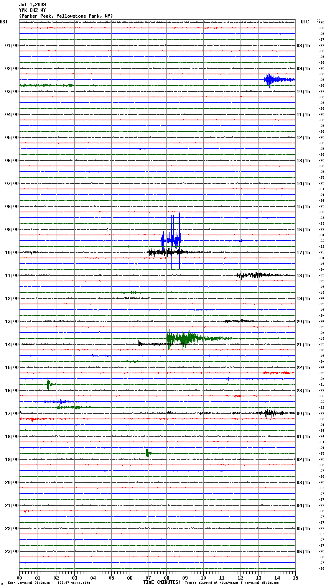Viewport: 326px width, 588px height.
Task: Click the 02:15 UTC time label
Action: (303, 460)
